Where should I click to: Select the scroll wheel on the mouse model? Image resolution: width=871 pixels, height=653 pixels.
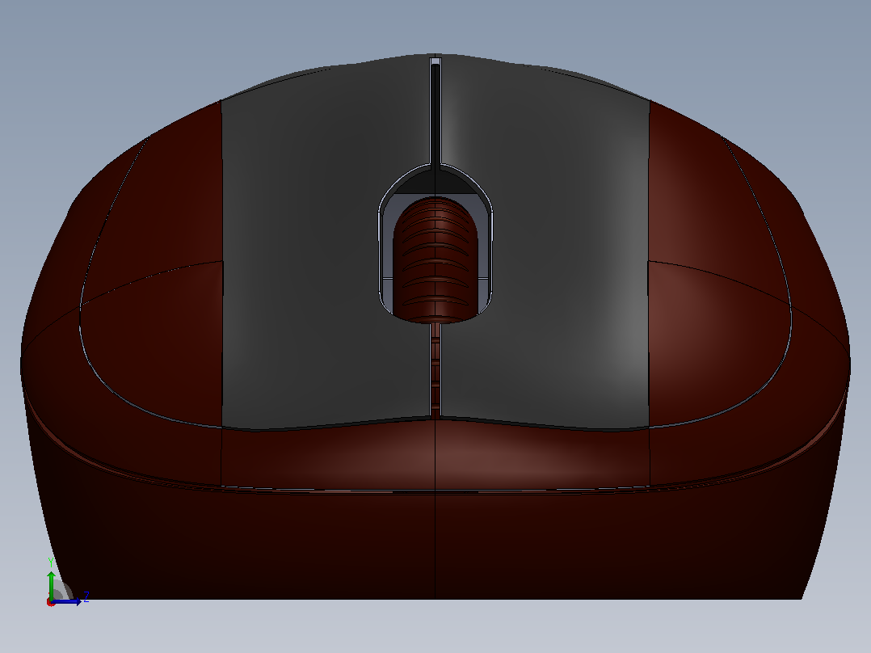tap(435, 260)
